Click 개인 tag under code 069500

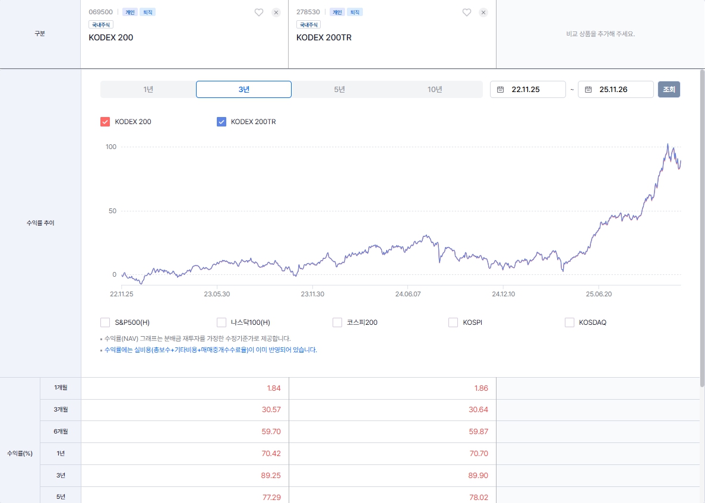[130, 12]
